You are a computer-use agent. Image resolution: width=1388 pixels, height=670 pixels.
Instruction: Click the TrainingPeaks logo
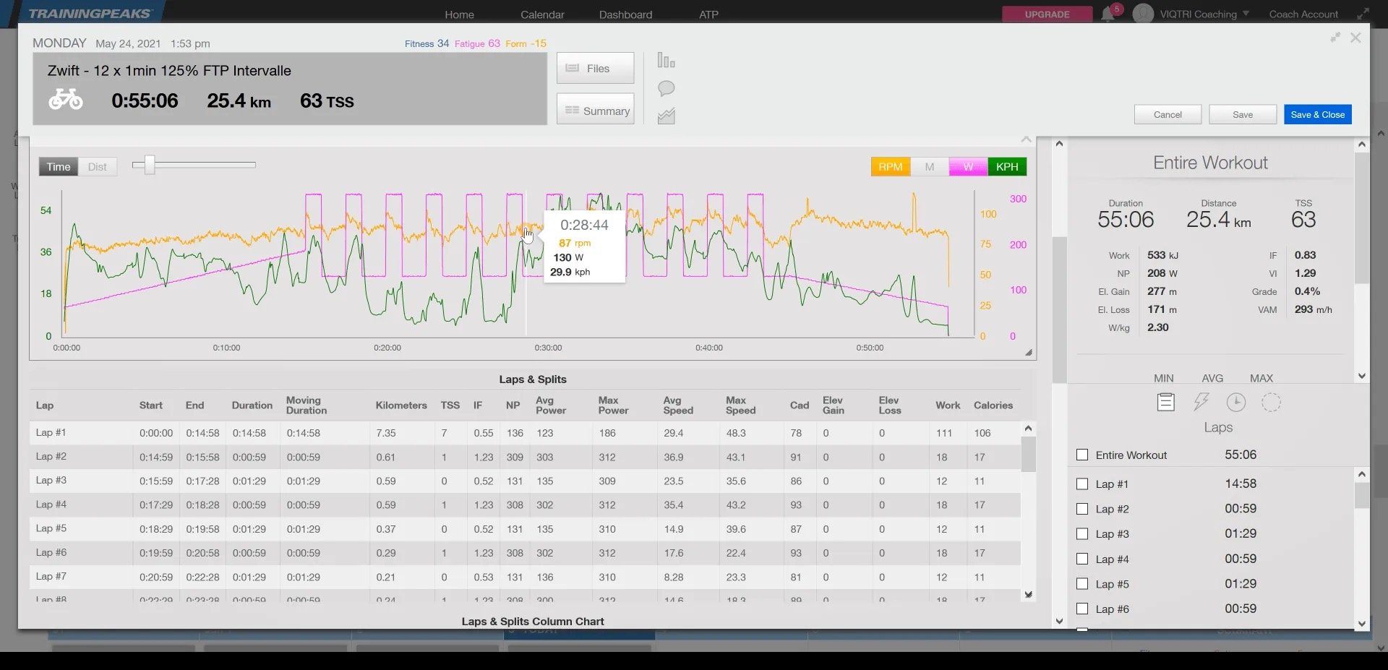90,13
